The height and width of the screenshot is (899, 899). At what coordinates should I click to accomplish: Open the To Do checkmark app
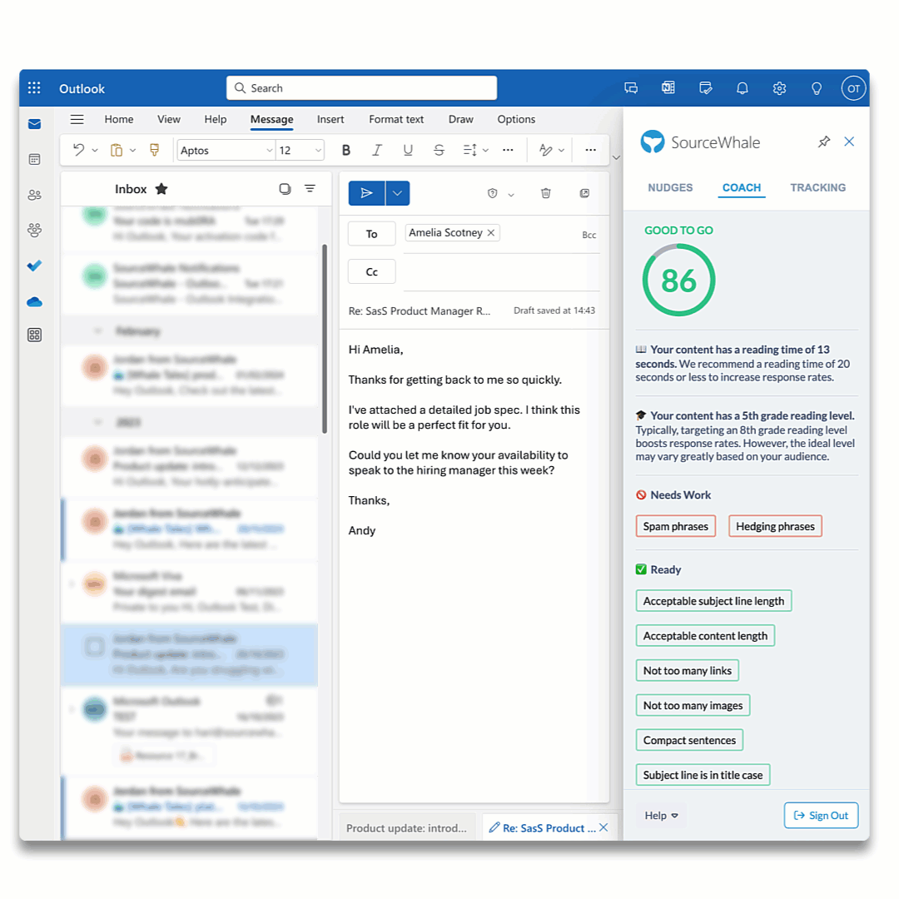[x=34, y=266]
